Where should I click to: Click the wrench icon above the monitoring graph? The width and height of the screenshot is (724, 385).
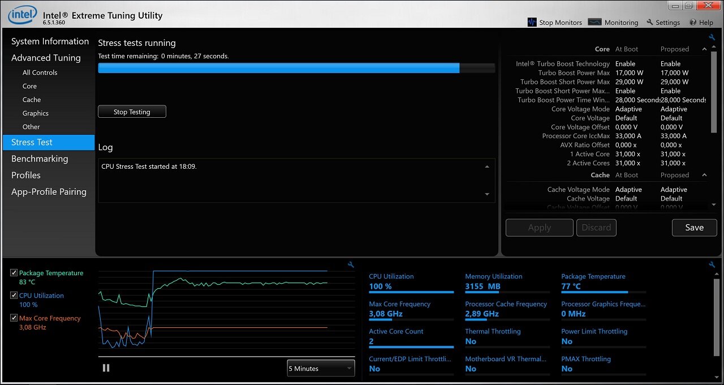351,264
